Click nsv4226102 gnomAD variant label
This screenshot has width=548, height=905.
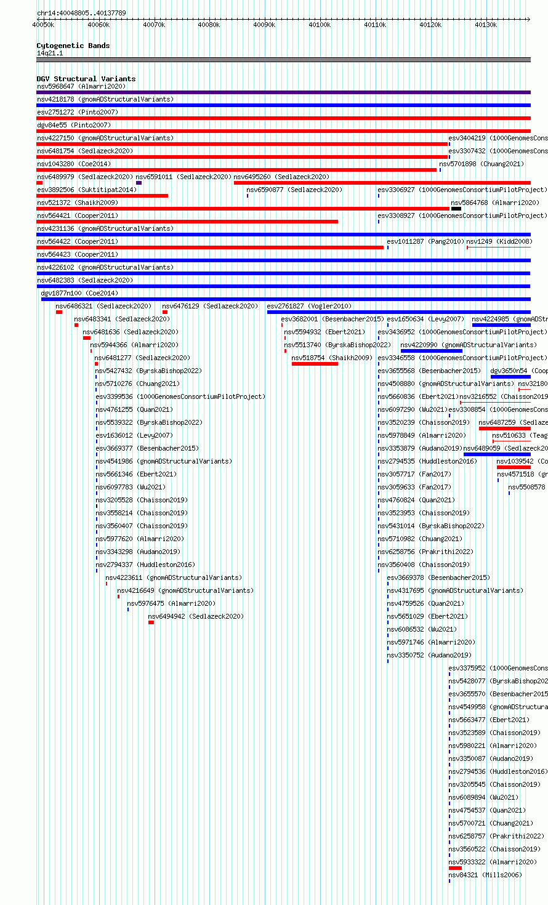pyautogui.click(x=105, y=267)
